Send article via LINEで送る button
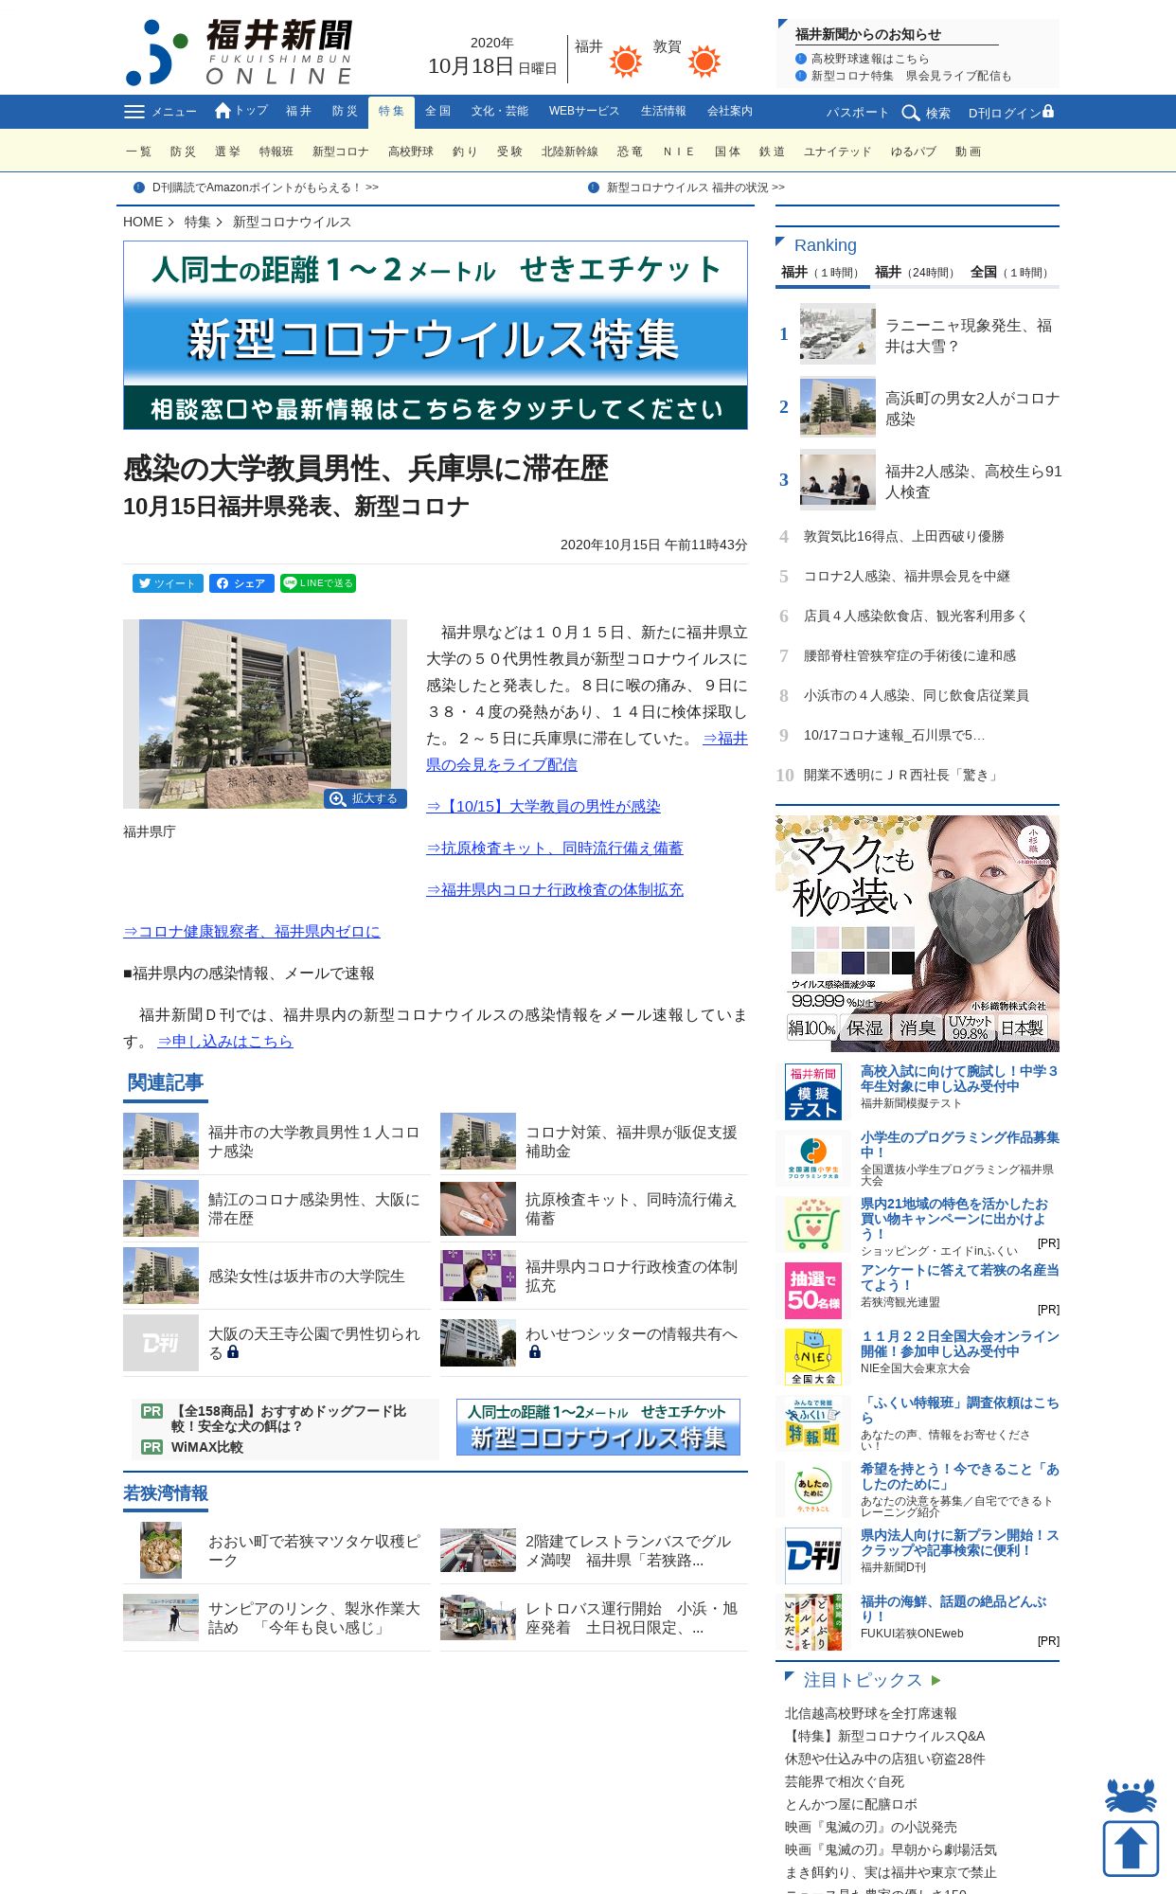The image size is (1176, 1894). [x=318, y=583]
